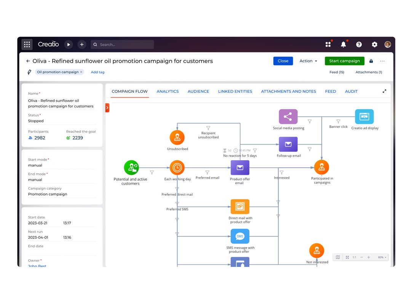Open the Attachments (1) link
The image size is (412, 305).
tap(369, 72)
